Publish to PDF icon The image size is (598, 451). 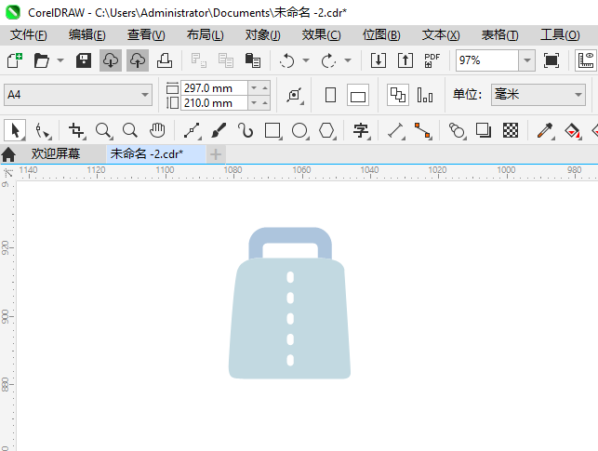(432, 60)
